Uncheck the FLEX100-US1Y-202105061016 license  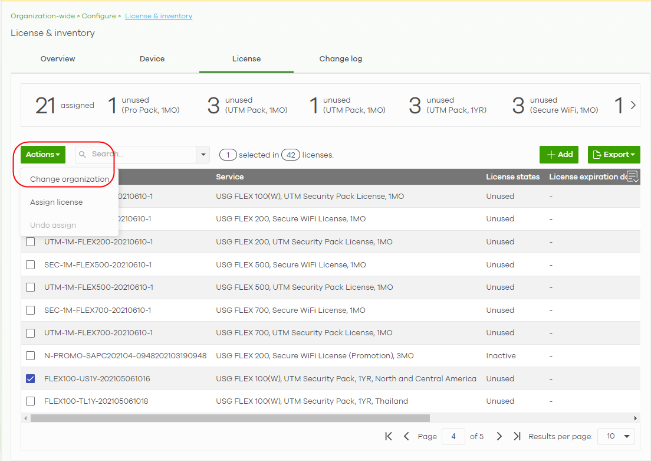pos(30,379)
